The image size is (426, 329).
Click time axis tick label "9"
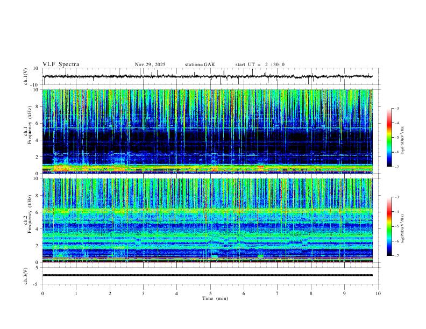344,294
